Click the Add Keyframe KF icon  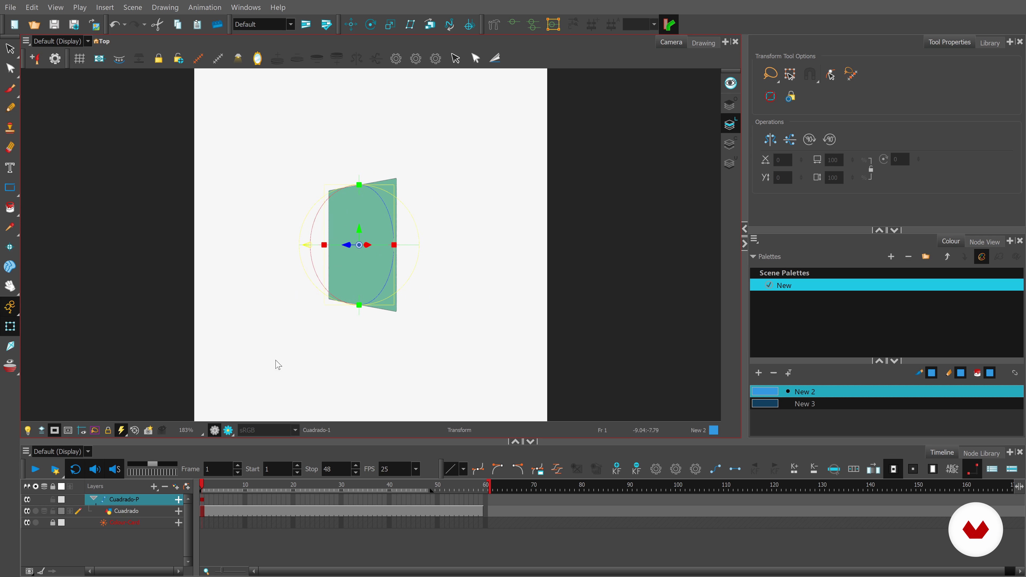[617, 469]
